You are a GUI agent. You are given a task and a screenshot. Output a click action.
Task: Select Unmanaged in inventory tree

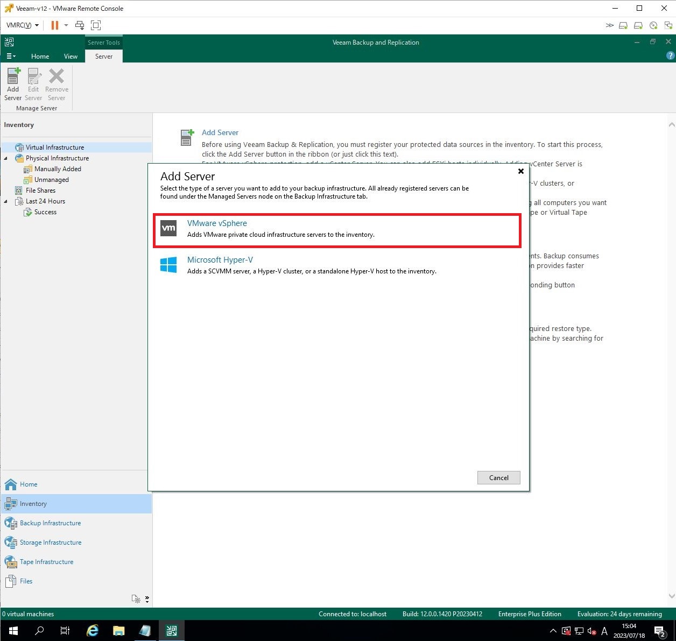[51, 180]
